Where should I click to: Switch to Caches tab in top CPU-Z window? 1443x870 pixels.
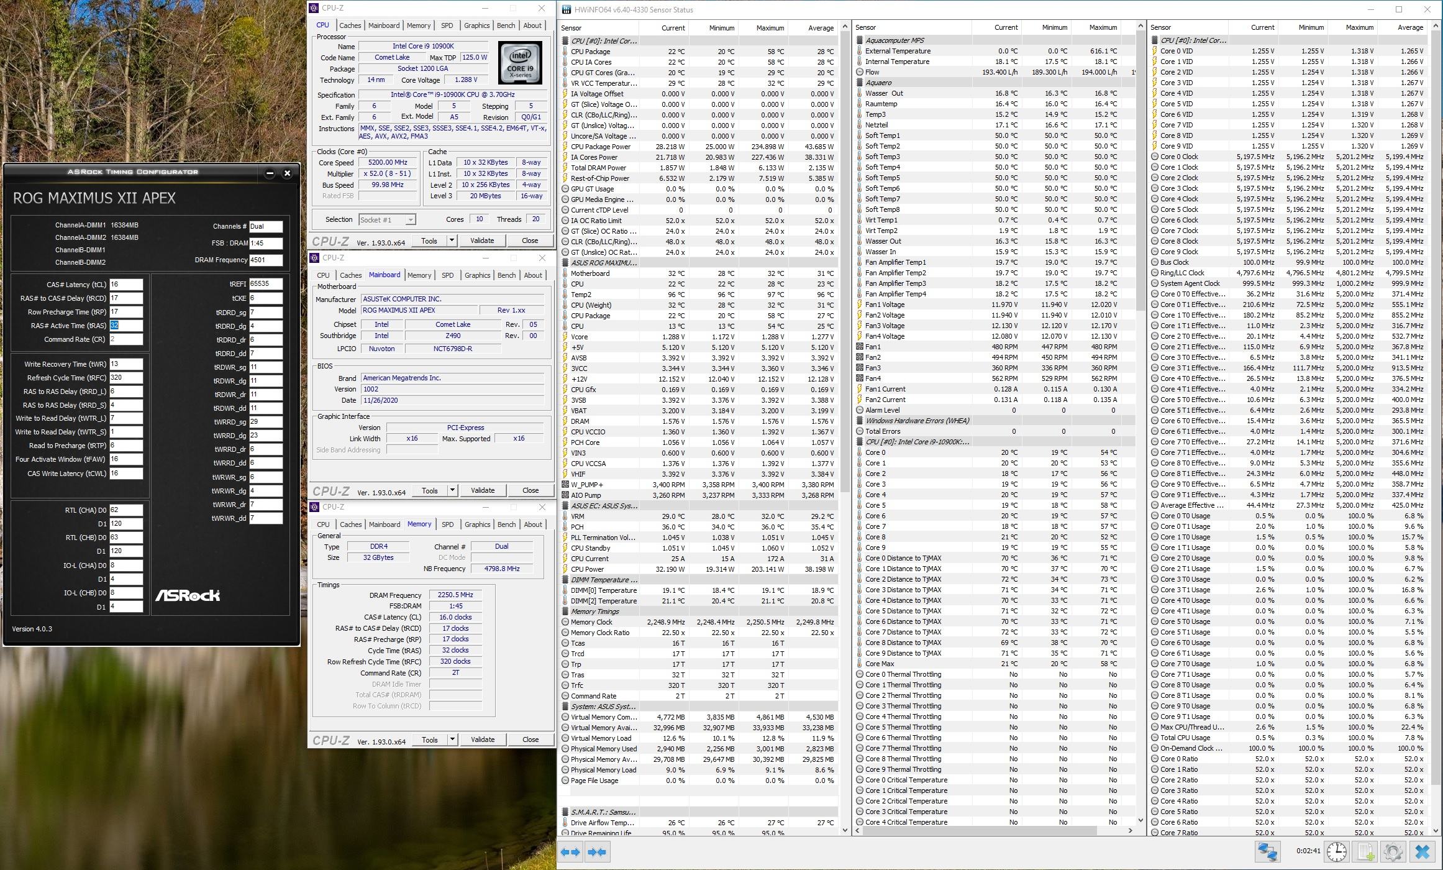[x=350, y=25]
